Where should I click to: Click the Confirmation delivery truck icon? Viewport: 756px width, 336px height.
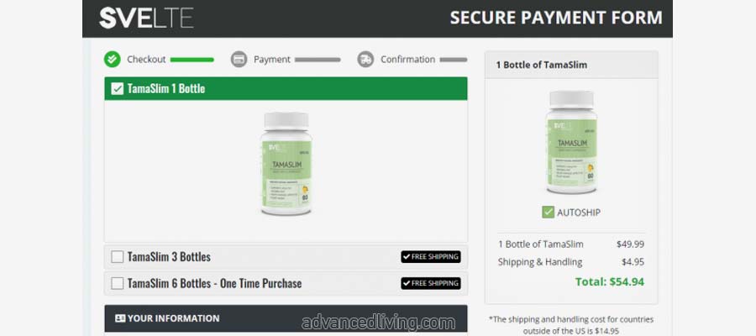[365, 60]
